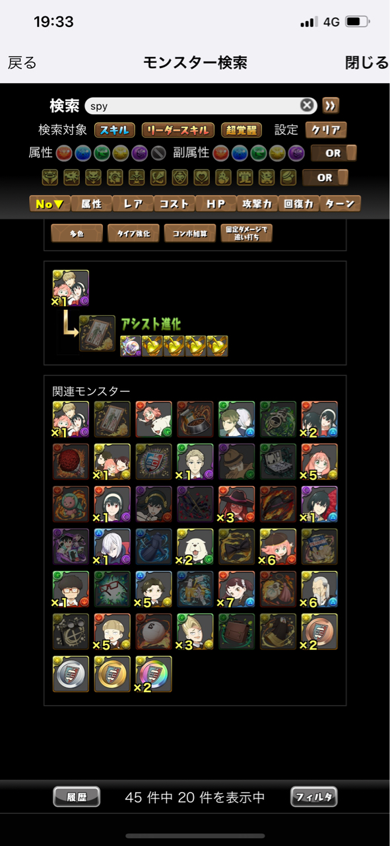Switch the attribute OR toggle

point(333,153)
